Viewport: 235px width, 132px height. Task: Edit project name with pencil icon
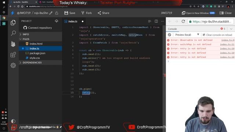click(51, 13)
